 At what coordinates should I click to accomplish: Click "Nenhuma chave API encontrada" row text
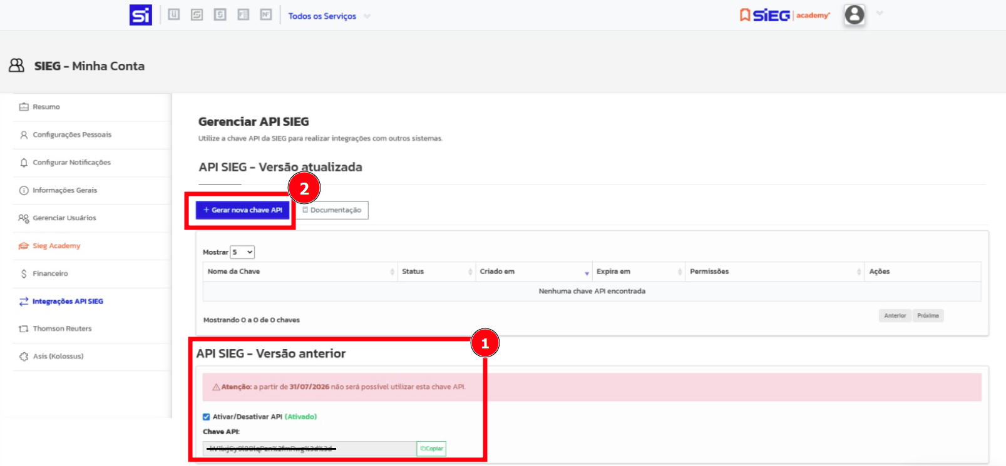[592, 291]
